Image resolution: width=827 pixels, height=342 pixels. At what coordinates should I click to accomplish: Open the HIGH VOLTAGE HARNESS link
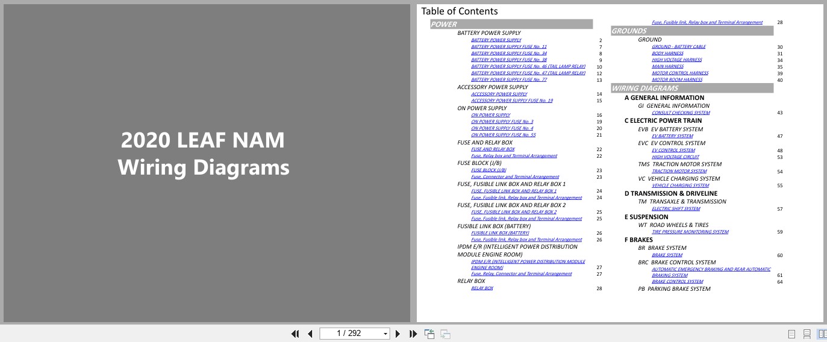676,60
